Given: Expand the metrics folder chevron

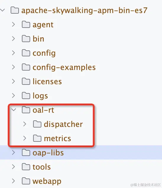Looking at the screenshot, I should tap(25, 138).
